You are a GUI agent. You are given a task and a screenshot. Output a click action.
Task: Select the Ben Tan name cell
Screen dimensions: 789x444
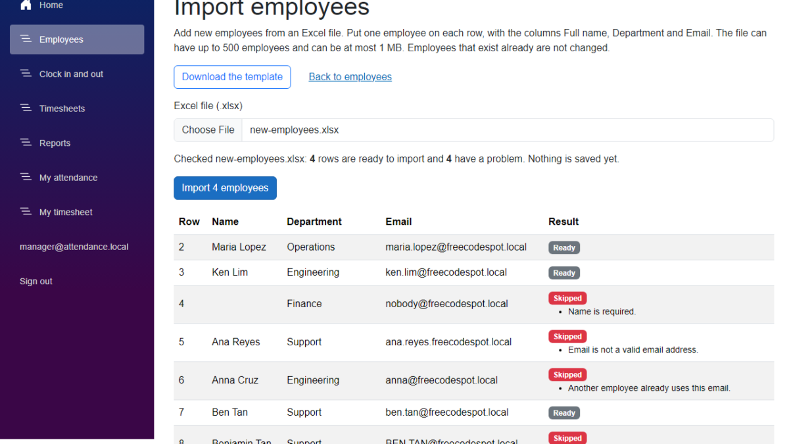pos(229,412)
